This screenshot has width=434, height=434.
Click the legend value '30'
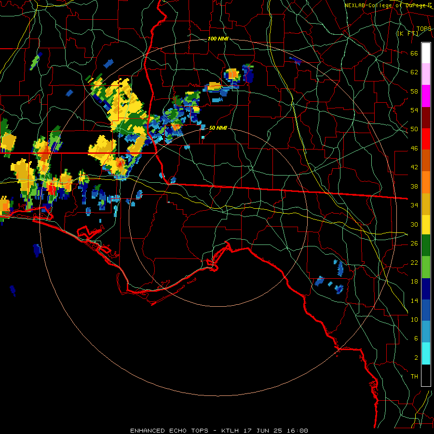click(414, 224)
